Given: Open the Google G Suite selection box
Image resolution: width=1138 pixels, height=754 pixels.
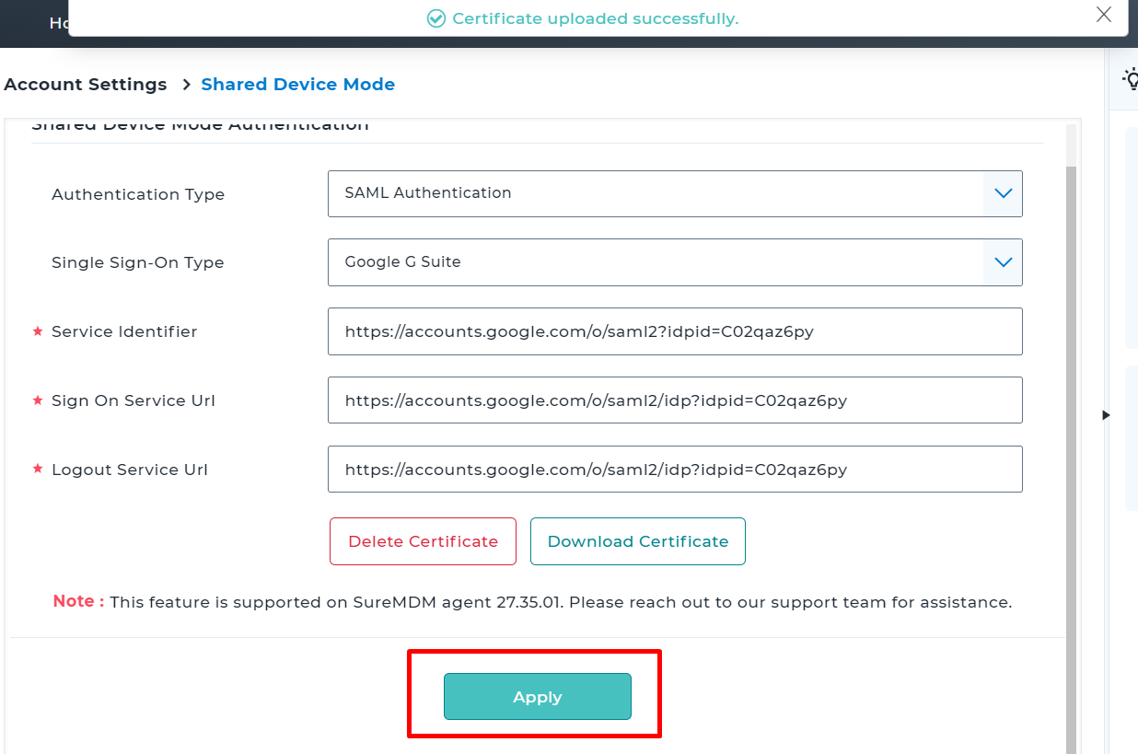Looking at the screenshot, I should (x=675, y=262).
